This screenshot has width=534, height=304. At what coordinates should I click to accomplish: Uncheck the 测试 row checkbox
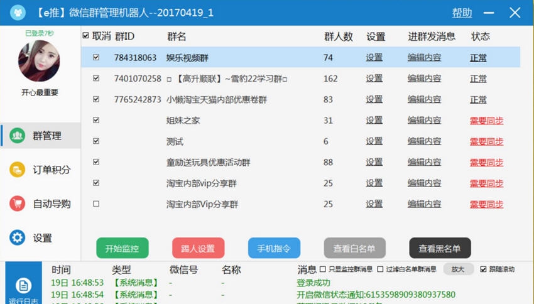point(96,141)
